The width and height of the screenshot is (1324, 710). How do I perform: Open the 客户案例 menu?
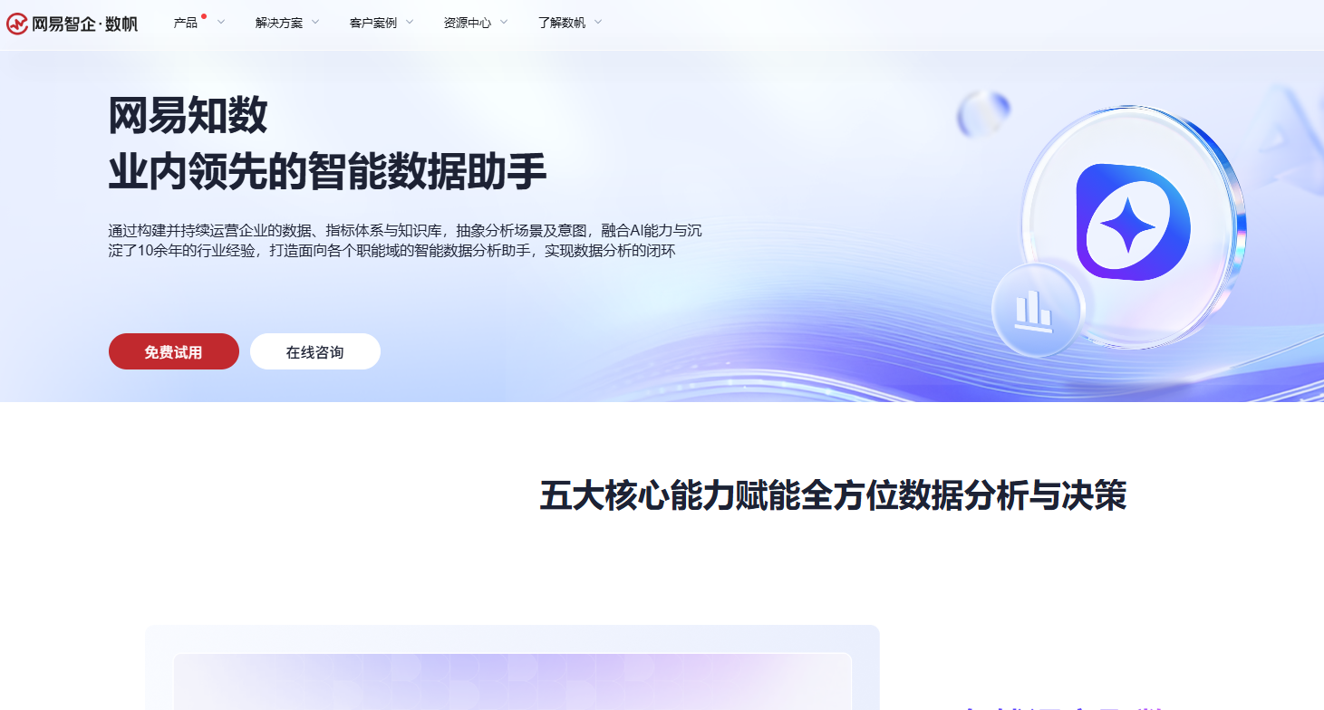(374, 23)
